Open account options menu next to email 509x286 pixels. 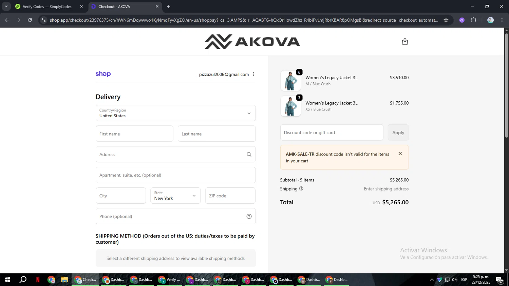(253, 74)
